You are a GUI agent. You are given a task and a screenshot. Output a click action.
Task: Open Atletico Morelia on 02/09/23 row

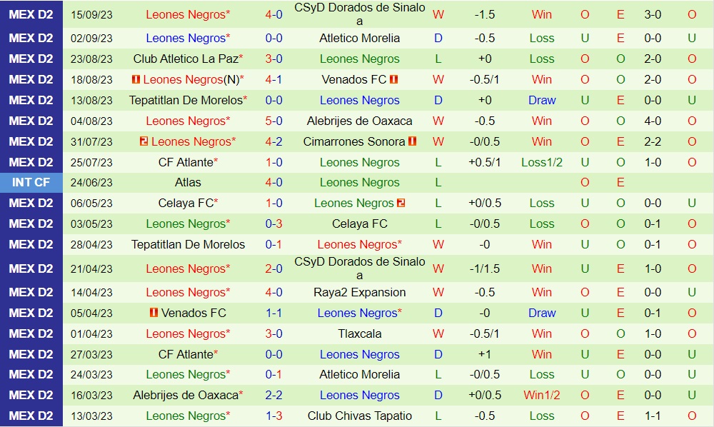pos(360,39)
